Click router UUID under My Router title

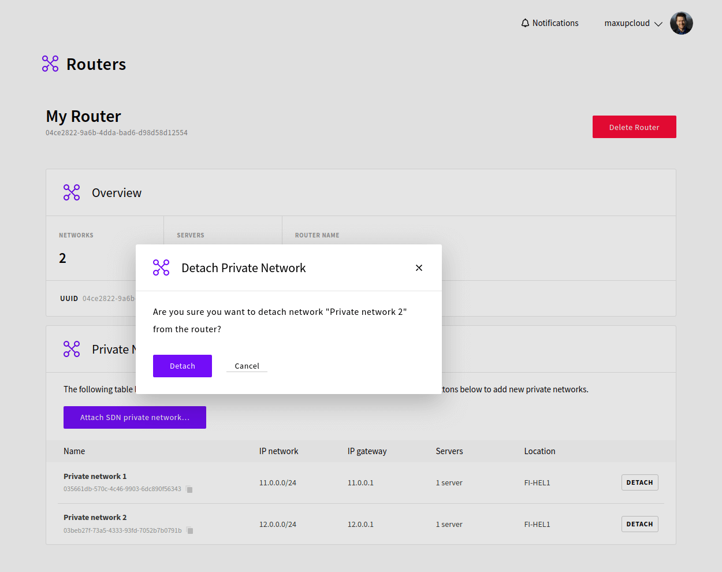coord(117,132)
